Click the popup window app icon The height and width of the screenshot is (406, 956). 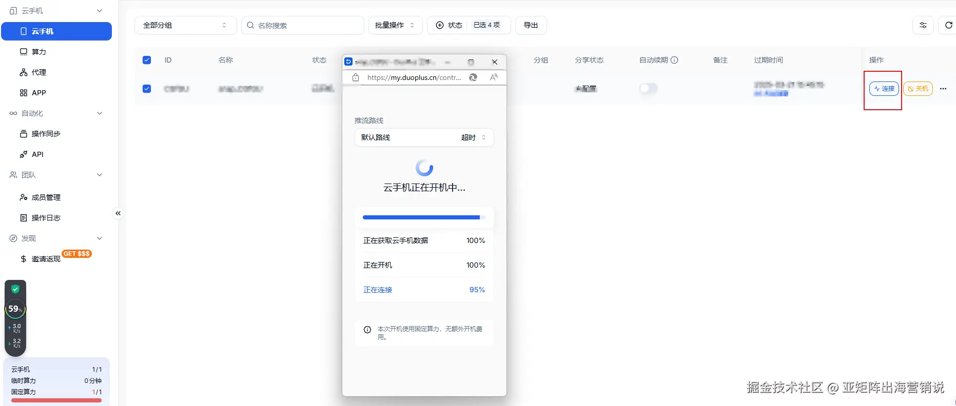coord(348,62)
